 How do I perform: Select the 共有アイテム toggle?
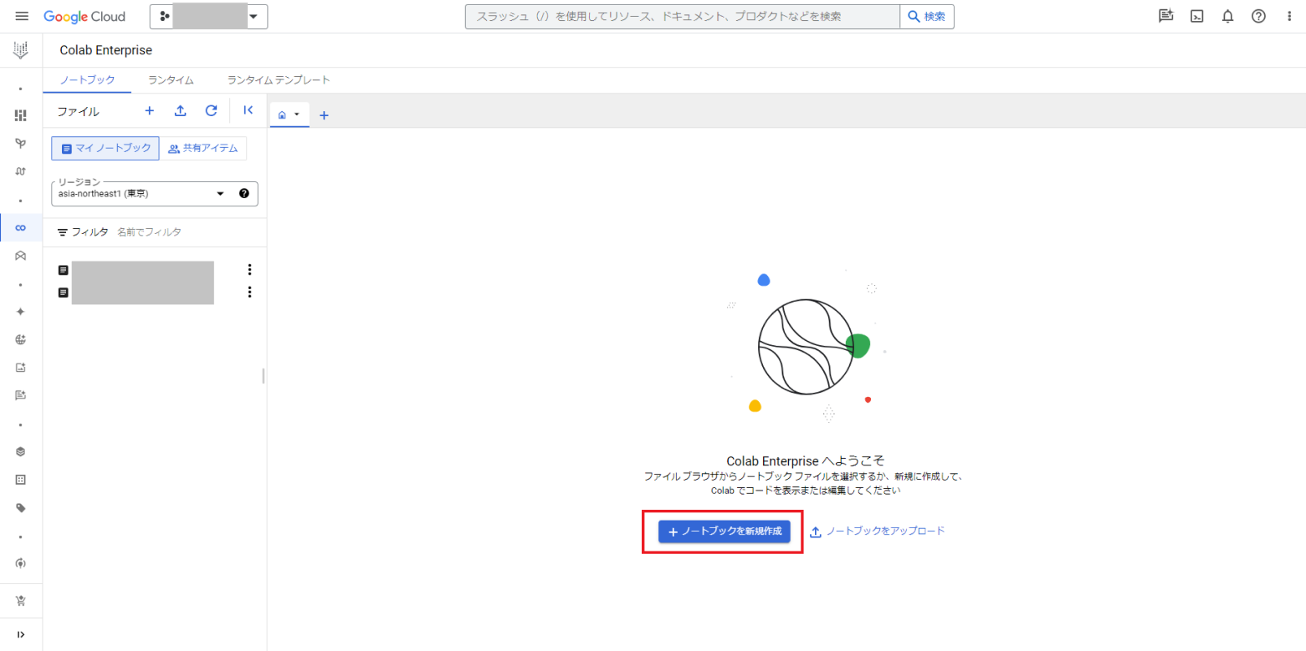click(x=203, y=148)
